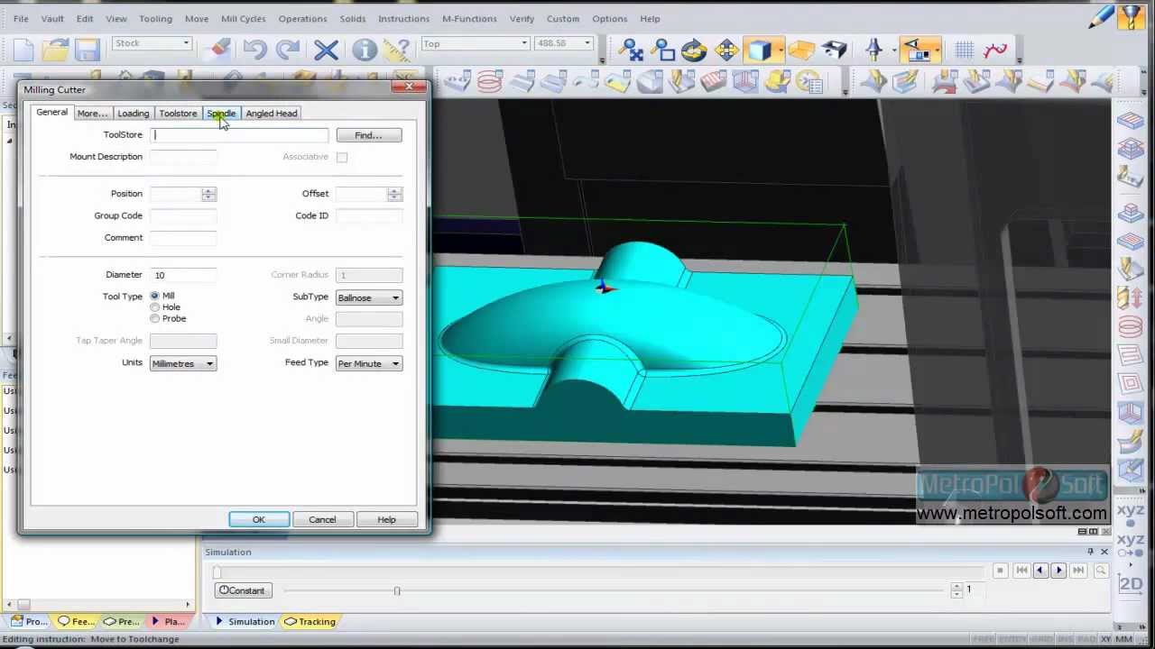Viewport: 1155px width, 649px height.
Task: Click the simulation step backward button
Action: [1040, 571]
